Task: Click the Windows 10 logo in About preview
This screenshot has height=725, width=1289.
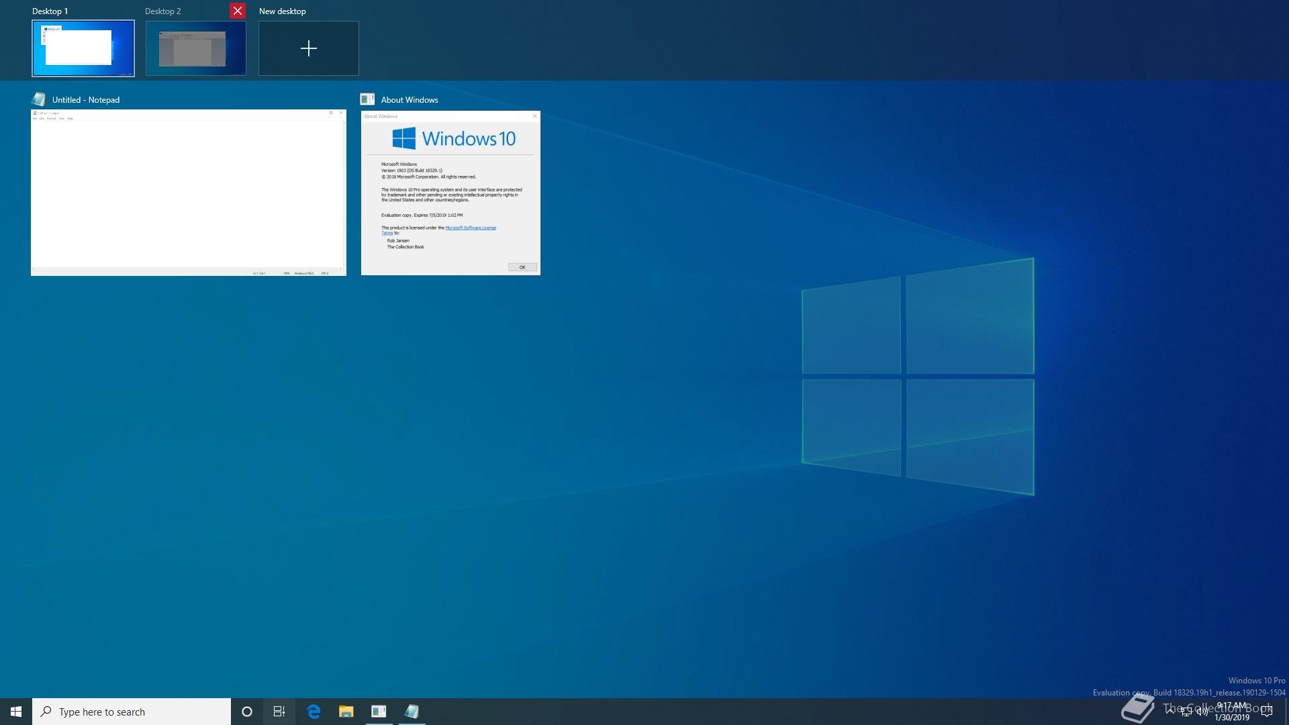Action: point(454,138)
